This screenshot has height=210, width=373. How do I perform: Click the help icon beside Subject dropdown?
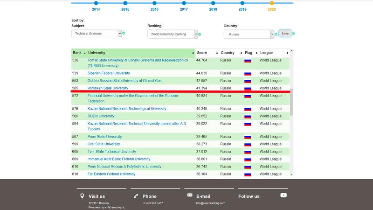tap(124, 33)
